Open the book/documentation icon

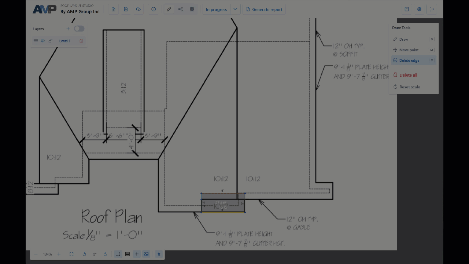coord(407,9)
